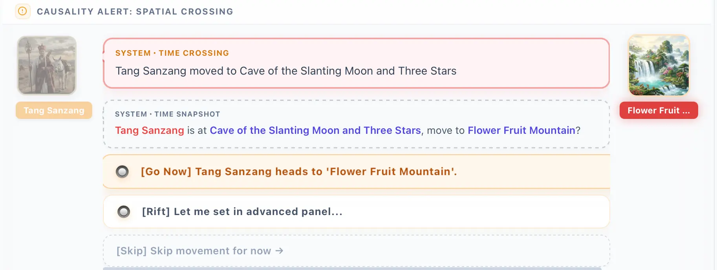Click the causality alert warning icon

coord(23,11)
